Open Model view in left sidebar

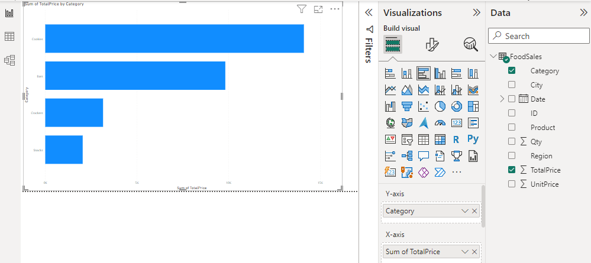pos(9,60)
